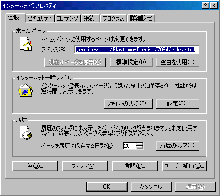Click the 履歴のクリア(H) button

tap(177, 145)
